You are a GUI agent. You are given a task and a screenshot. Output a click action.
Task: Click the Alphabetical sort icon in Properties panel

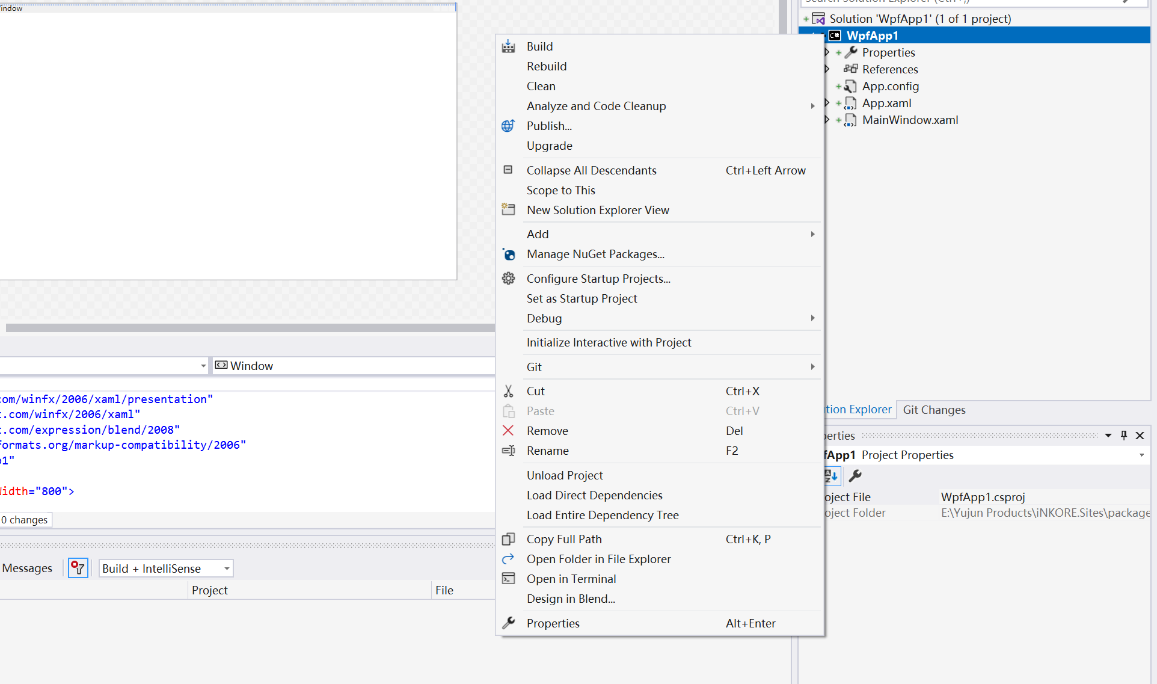coord(832,476)
